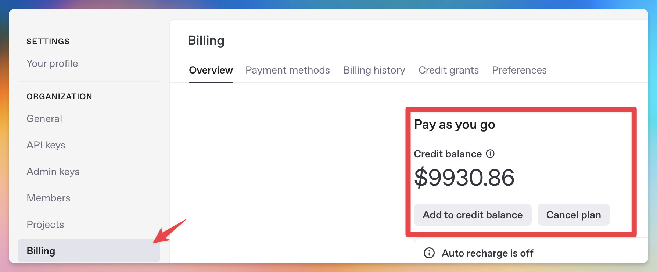657x272 pixels.
Task: Open Your profile settings
Action: (x=52, y=64)
